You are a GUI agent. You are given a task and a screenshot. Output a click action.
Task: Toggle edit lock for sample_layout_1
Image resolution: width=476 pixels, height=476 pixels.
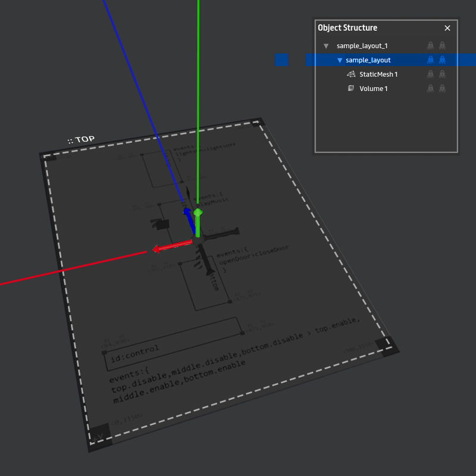tap(430, 46)
